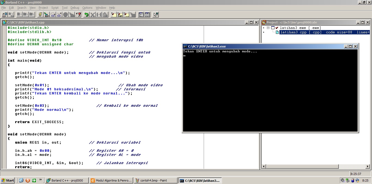The height and width of the screenshot is (184, 372).
Task: Expand the Quick Launch overflow chevron
Action: click(41, 180)
